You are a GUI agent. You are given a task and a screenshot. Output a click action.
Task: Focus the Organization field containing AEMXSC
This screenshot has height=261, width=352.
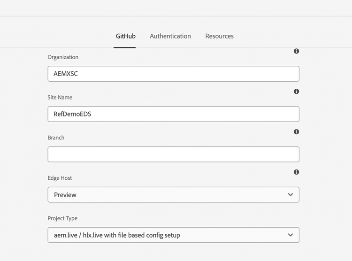click(x=173, y=74)
